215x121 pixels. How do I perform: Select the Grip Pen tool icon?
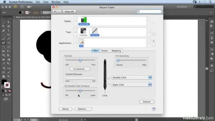[x=95, y=32]
